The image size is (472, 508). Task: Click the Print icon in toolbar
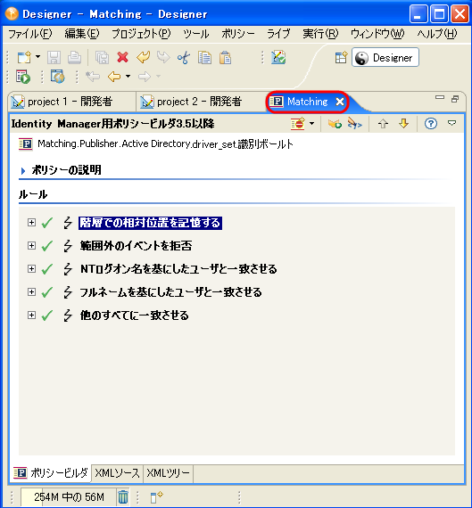pos(74,58)
